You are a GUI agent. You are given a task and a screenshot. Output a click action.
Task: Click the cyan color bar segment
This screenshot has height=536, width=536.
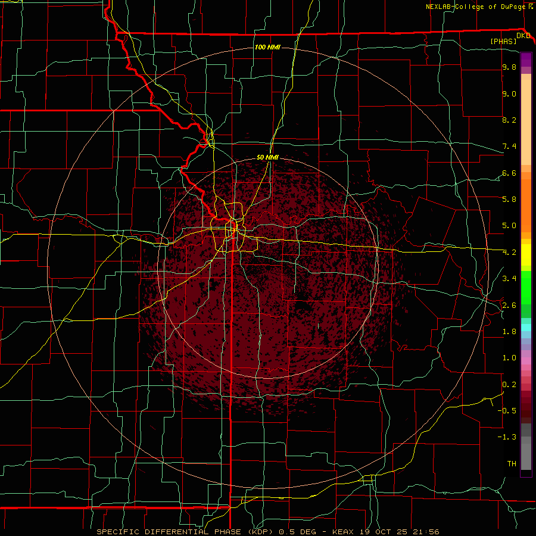526,327
